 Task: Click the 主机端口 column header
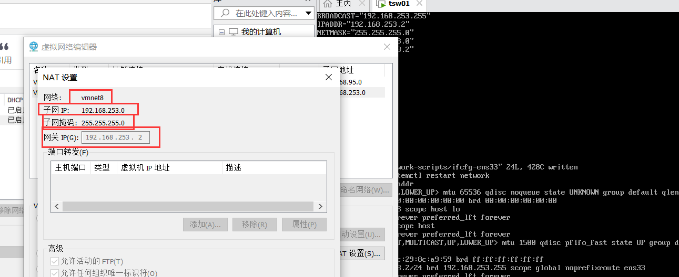point(71,168)
